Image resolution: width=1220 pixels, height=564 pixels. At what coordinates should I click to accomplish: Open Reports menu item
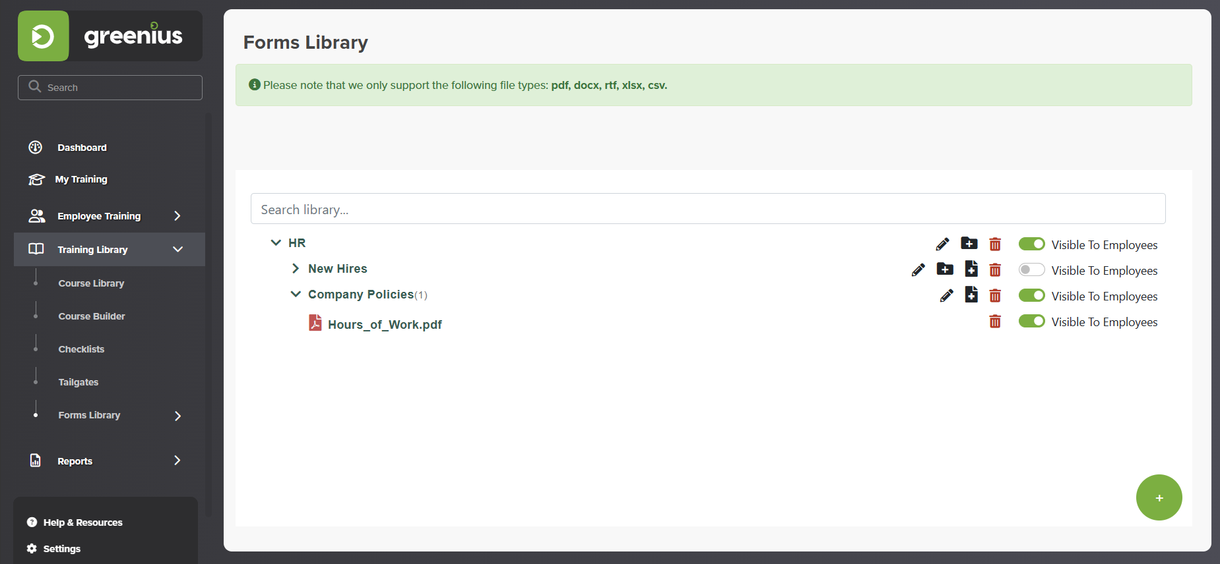pos(75,461)
